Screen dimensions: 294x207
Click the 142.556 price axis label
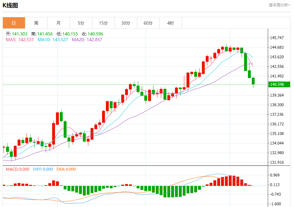pos(277,66)
